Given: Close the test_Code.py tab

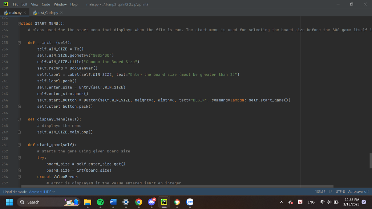Looking at the screenshot, I should (61, 13).
